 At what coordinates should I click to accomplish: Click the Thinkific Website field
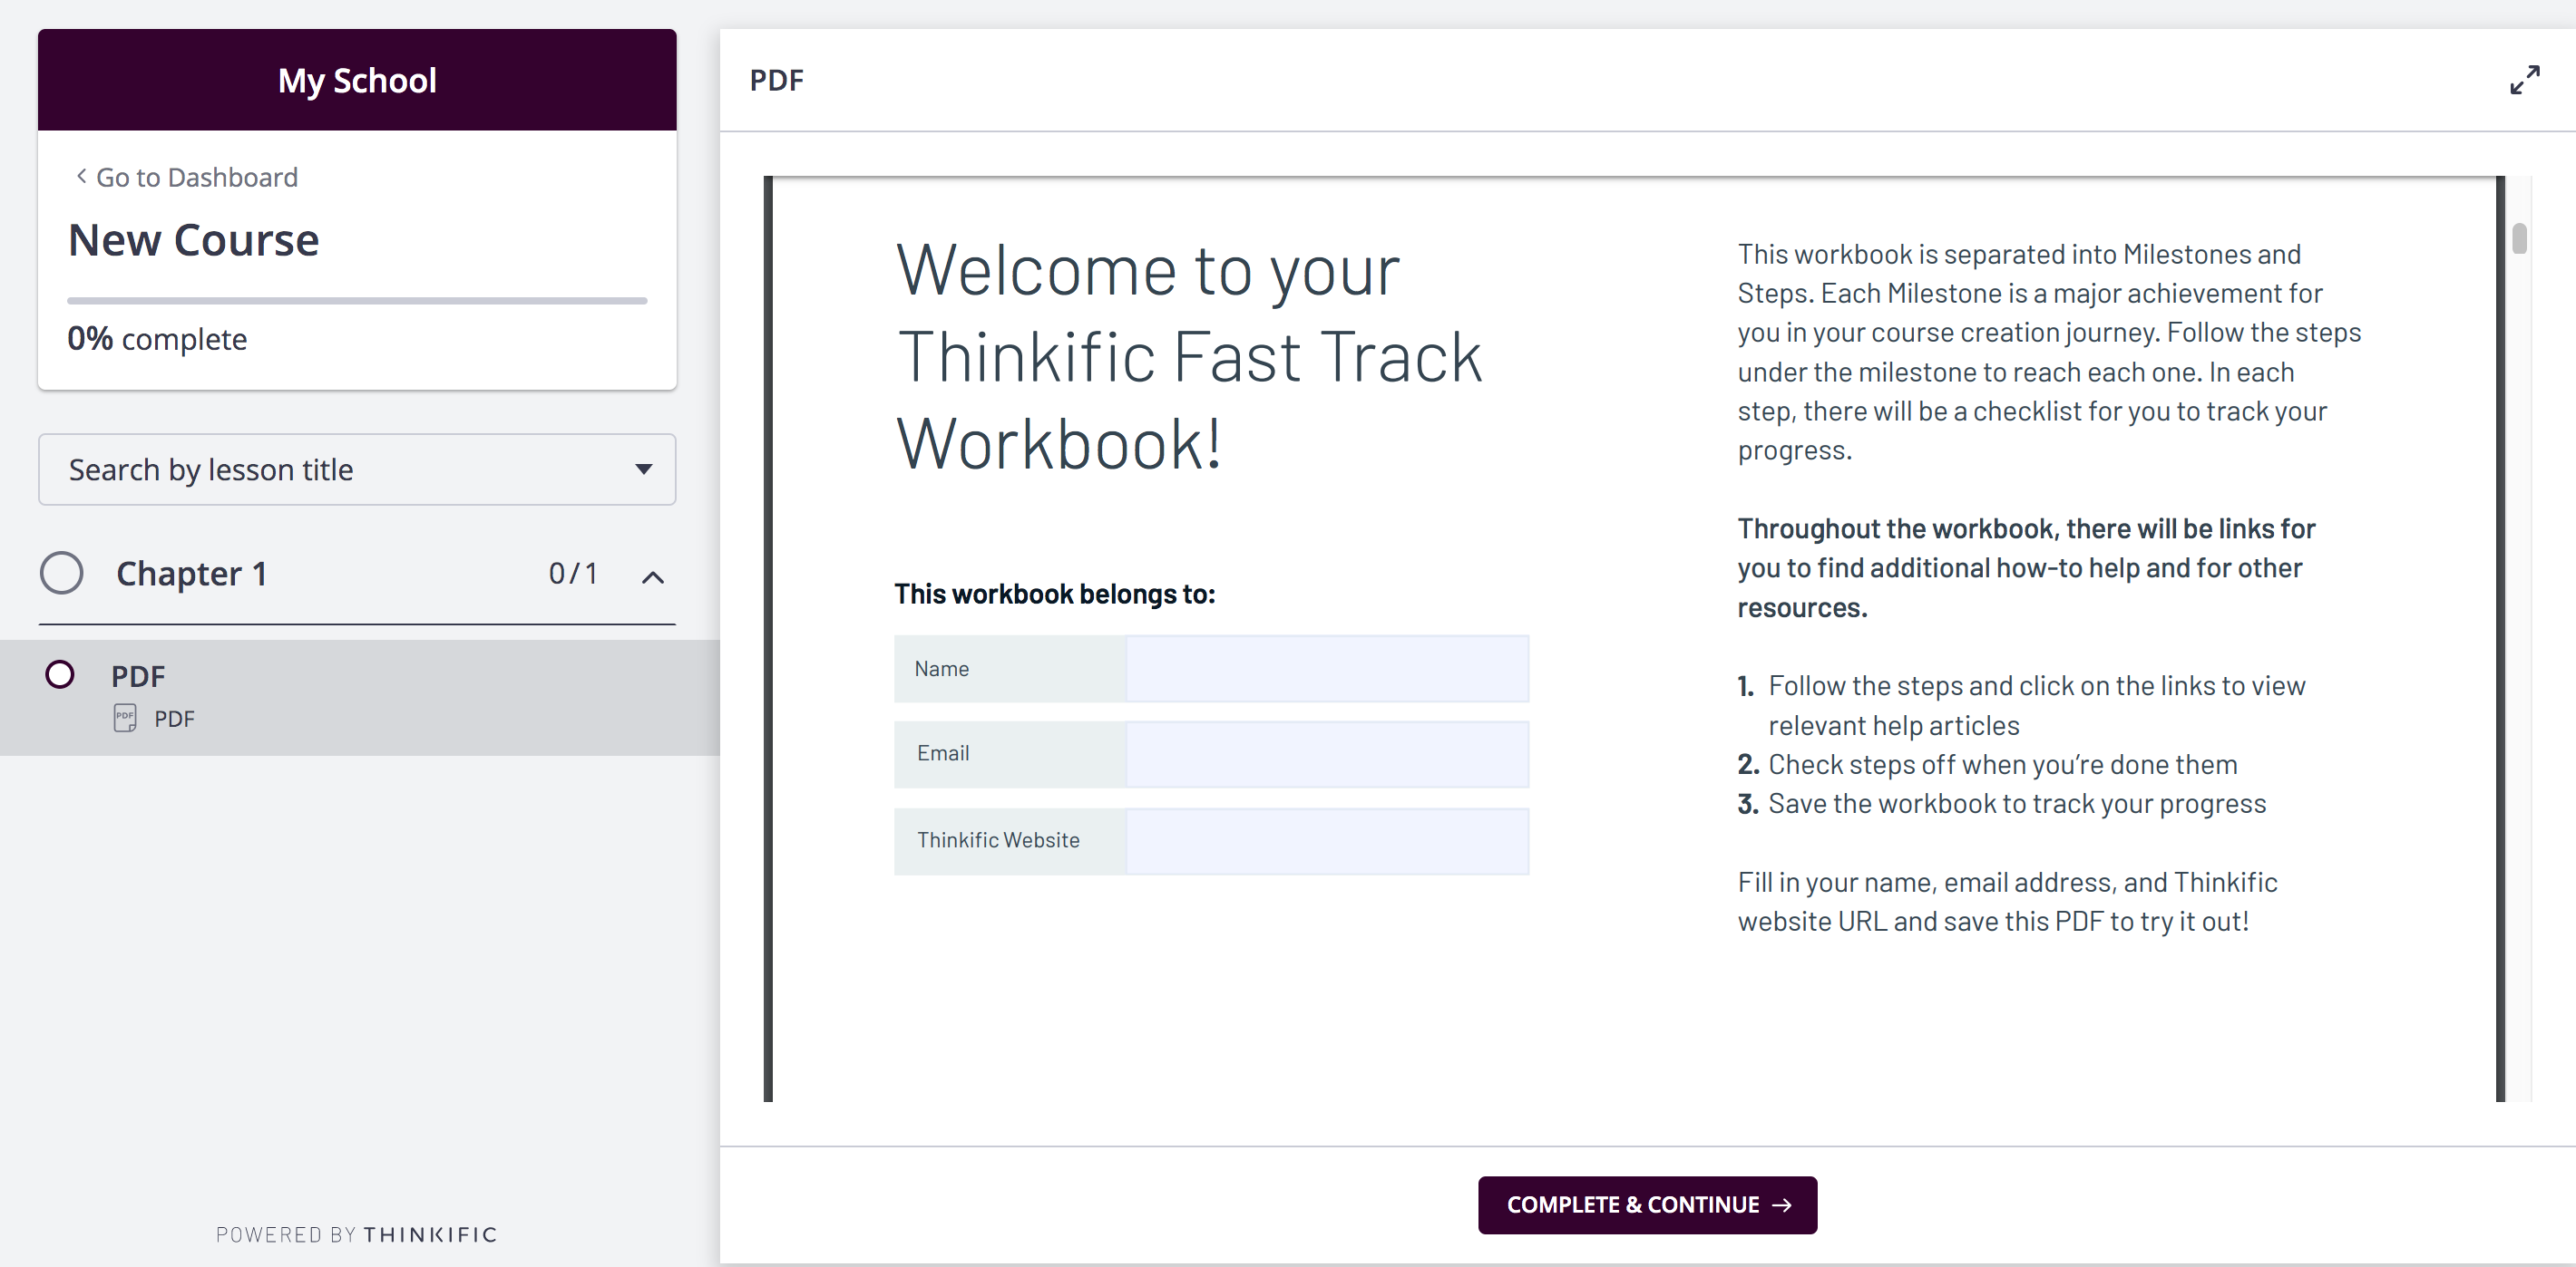[1327, 841]
